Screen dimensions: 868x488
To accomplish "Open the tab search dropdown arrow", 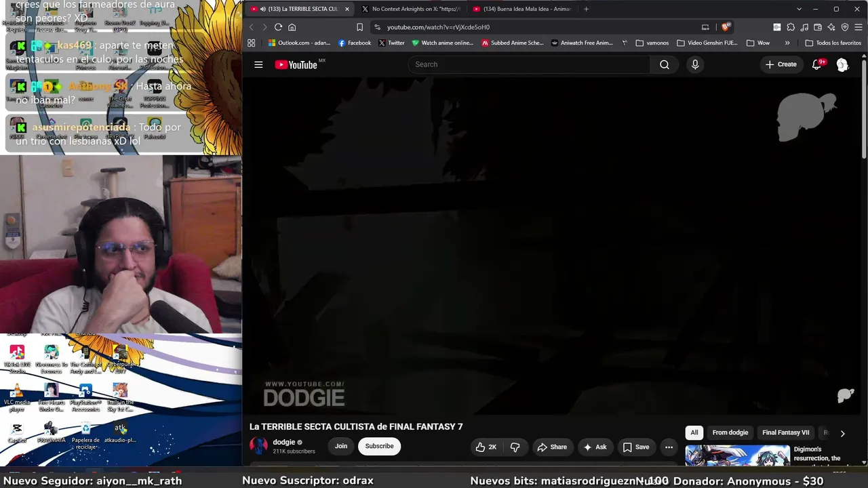I will [799, 9].
